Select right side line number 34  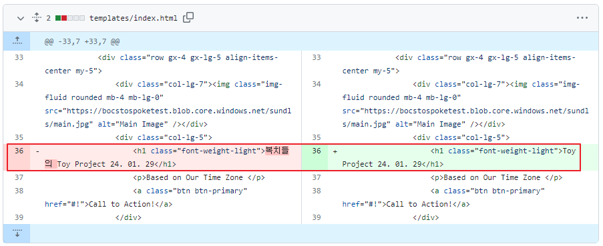tap(317, 84)
